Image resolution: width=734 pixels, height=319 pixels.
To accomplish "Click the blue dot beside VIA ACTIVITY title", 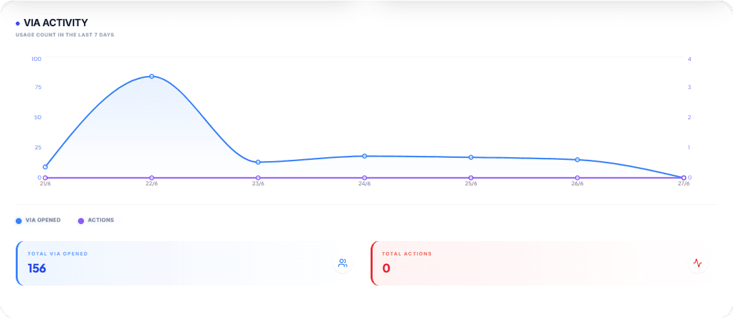I will 18,24.
